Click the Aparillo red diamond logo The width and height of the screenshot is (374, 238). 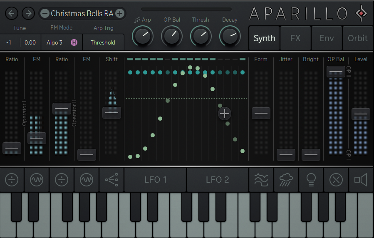point(362,13)
